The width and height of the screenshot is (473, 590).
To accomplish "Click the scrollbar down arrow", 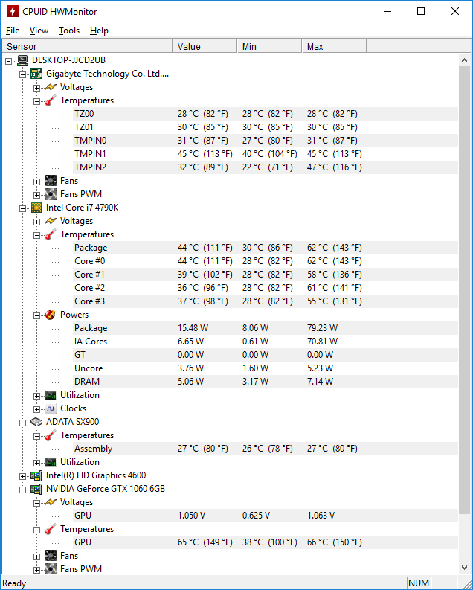I will 464,568.
